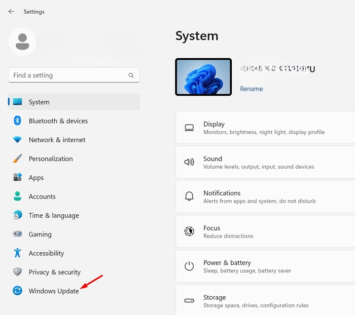Click the Gaming controller icon
355x315 pixels.
(x=17, y=234)
